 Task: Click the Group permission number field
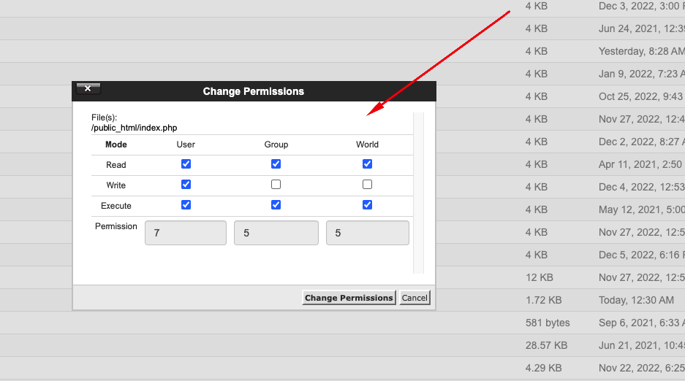coord(276,233)
